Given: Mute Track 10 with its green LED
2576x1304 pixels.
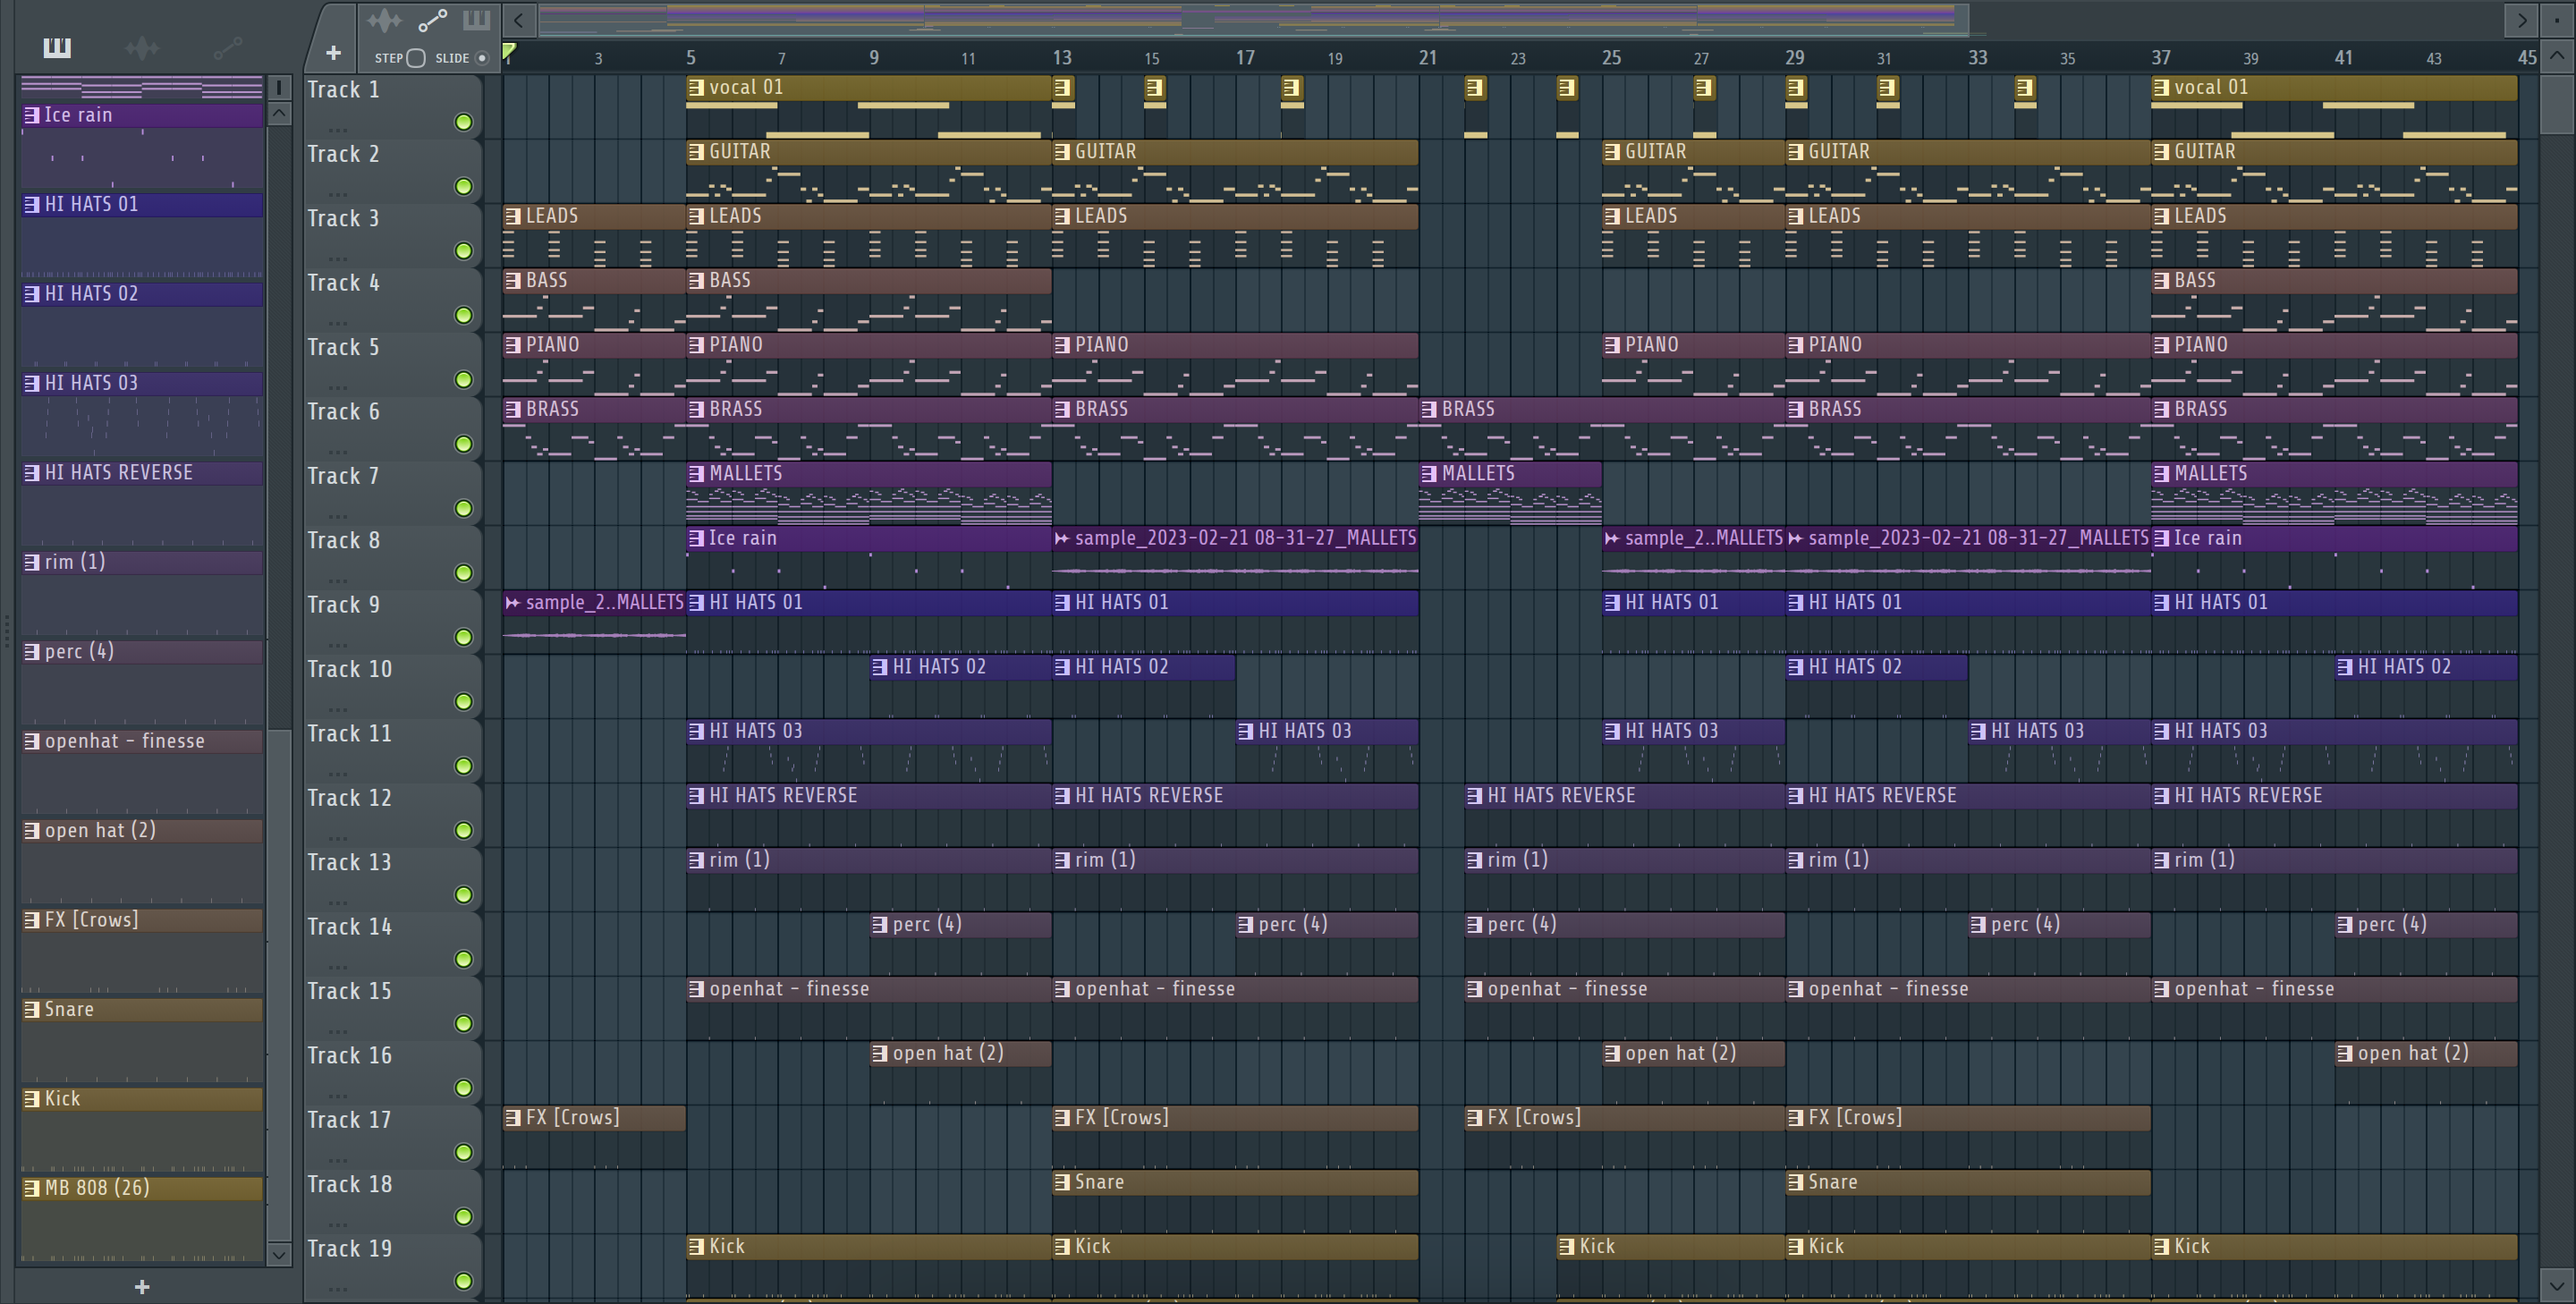Looking at the screenshot, I should click(x=464, y=702).
